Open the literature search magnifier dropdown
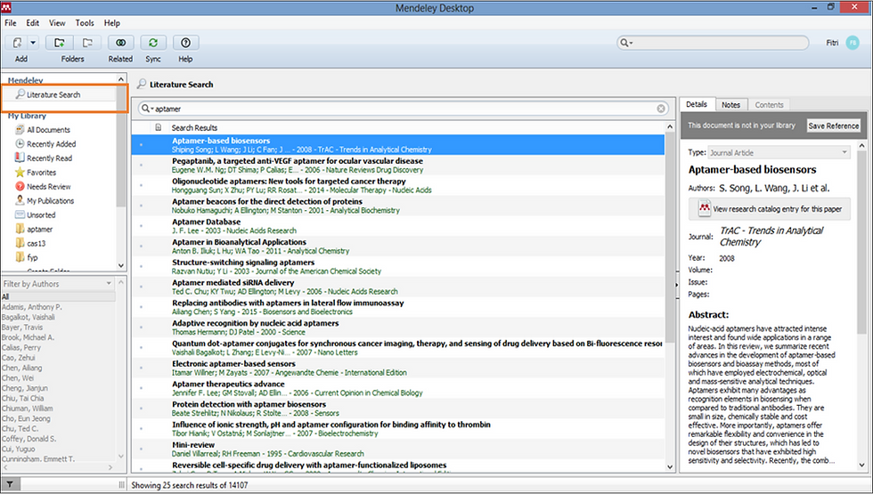Screen dimensions: 873x494 click(146, 109)
